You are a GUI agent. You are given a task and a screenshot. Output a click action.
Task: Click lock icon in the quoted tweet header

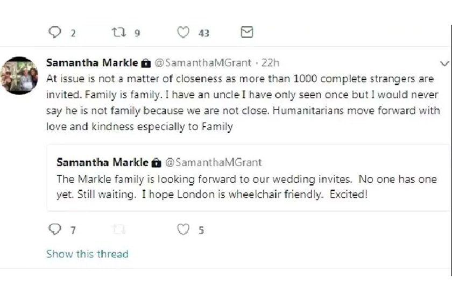[x=156, y=162]
